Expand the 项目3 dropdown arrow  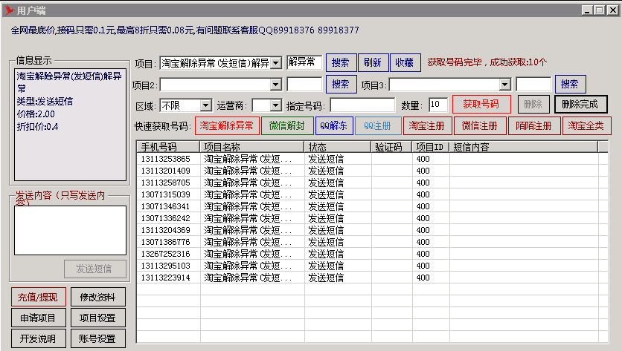[x=504, y=85]
